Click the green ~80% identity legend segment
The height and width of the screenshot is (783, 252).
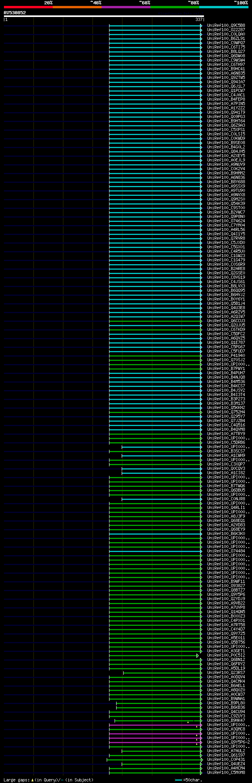click(175, 7)
